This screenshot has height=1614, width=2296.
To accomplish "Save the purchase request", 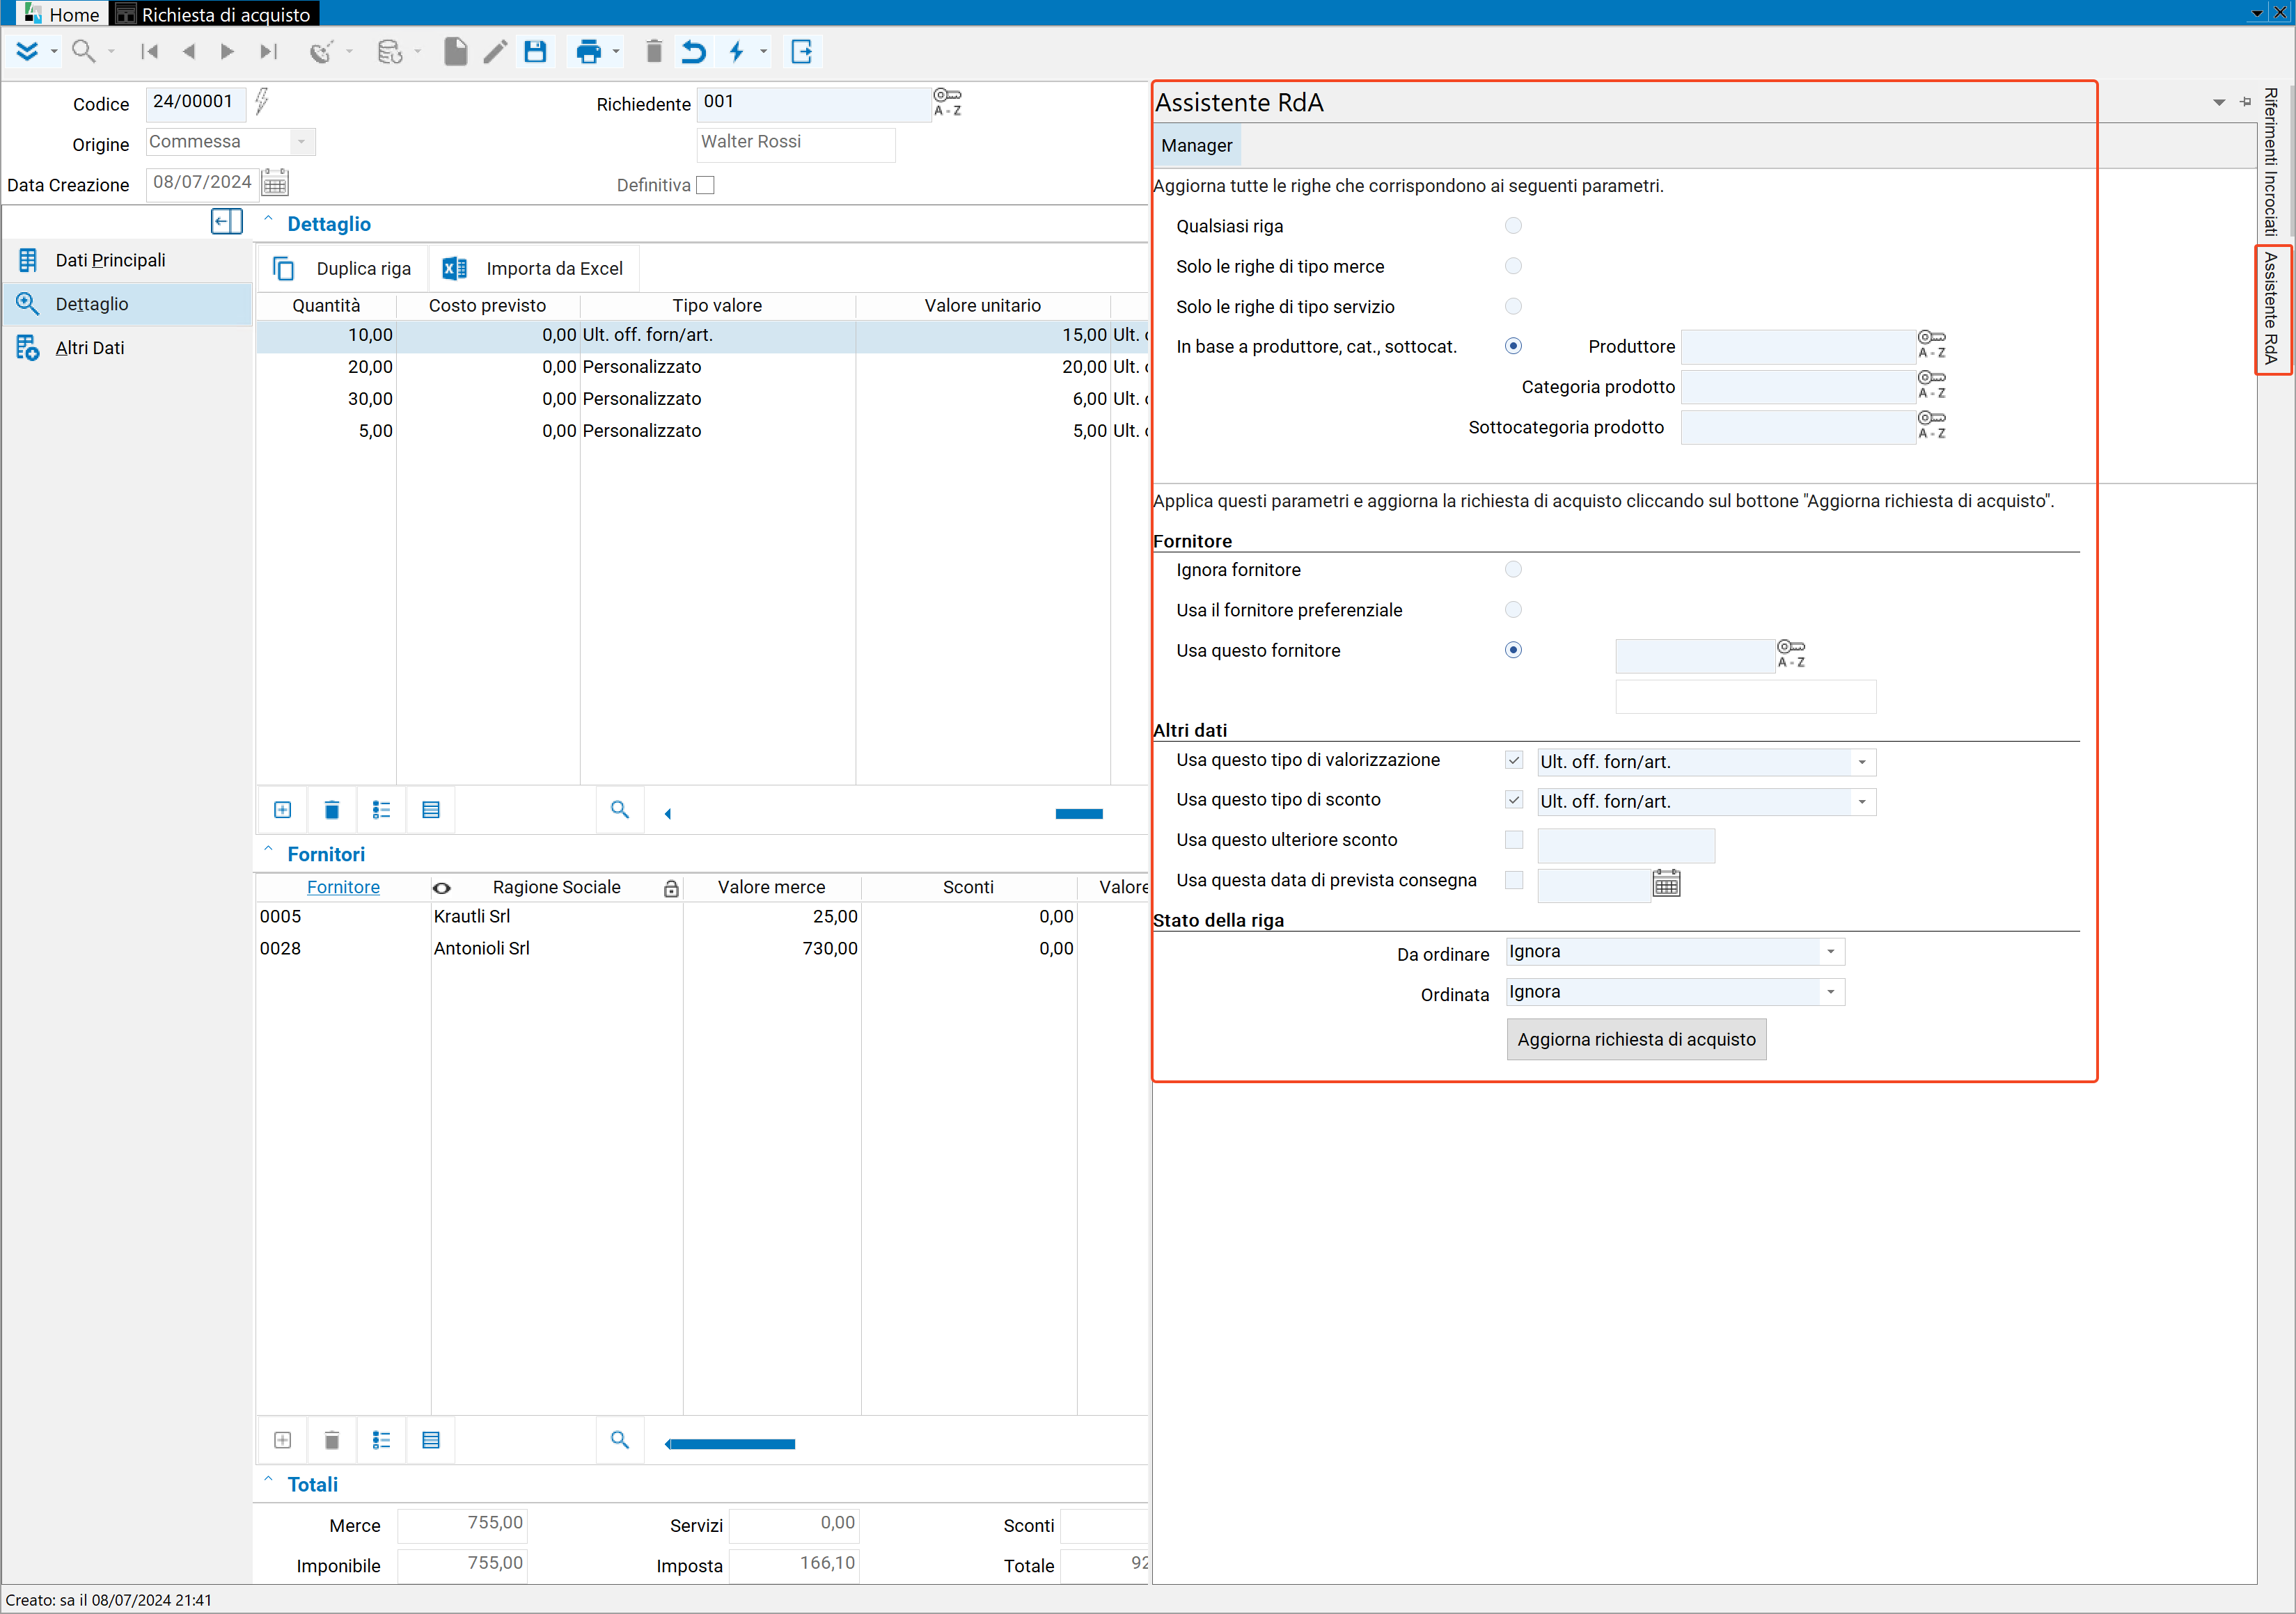I will pyautogui.click(x=536, y=52).
